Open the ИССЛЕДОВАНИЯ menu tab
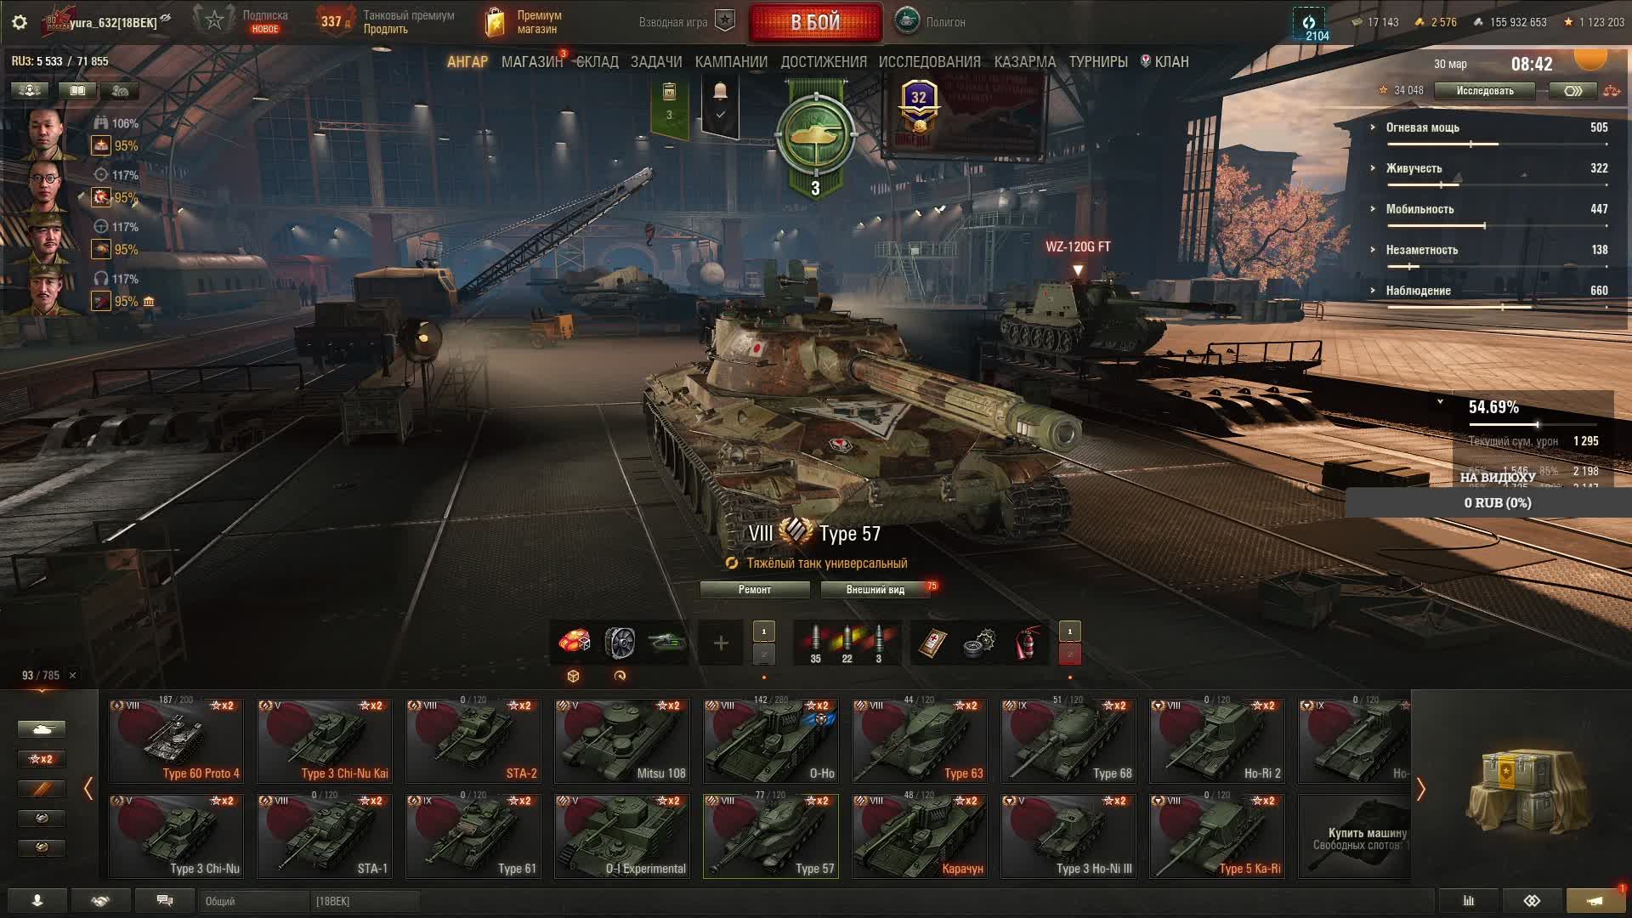Image resolution: width=1632 pixels, height=918 pixels. click(x=929, y=62)
